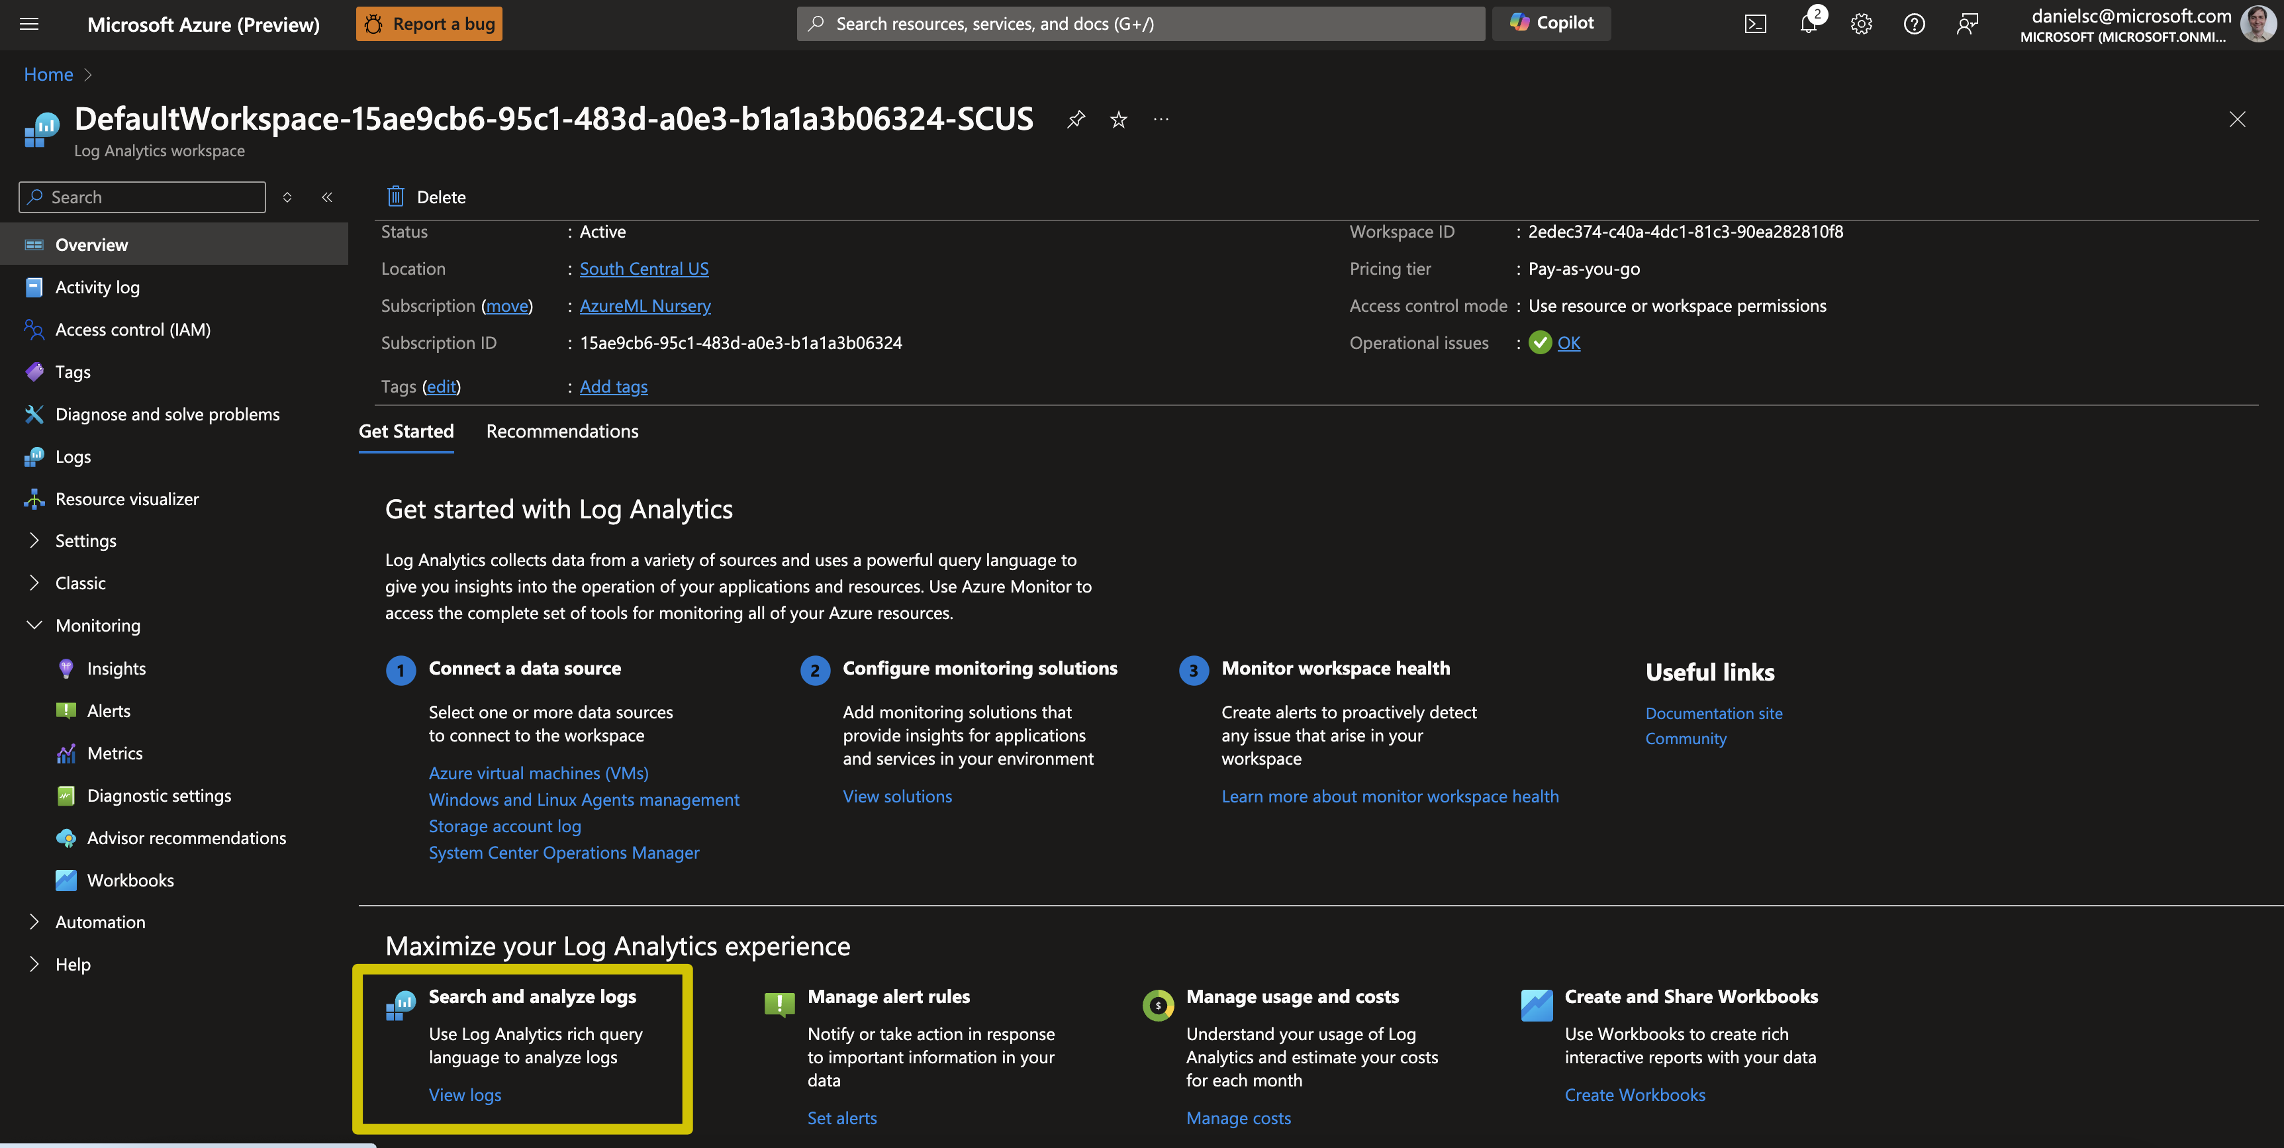Expand the Settings section
2284x1148 pixels.
[x=85, y=541]
